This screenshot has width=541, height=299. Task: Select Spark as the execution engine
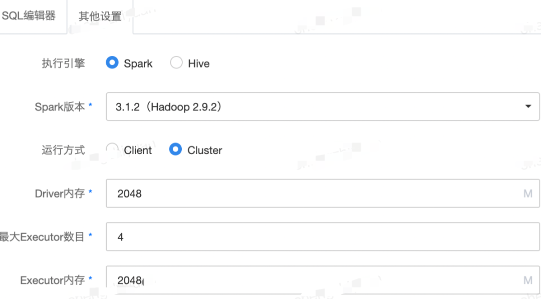[112, 63]
